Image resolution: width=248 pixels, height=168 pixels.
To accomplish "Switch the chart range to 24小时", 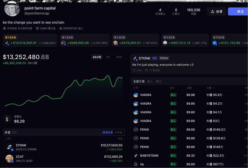I will tap(97, 57).
